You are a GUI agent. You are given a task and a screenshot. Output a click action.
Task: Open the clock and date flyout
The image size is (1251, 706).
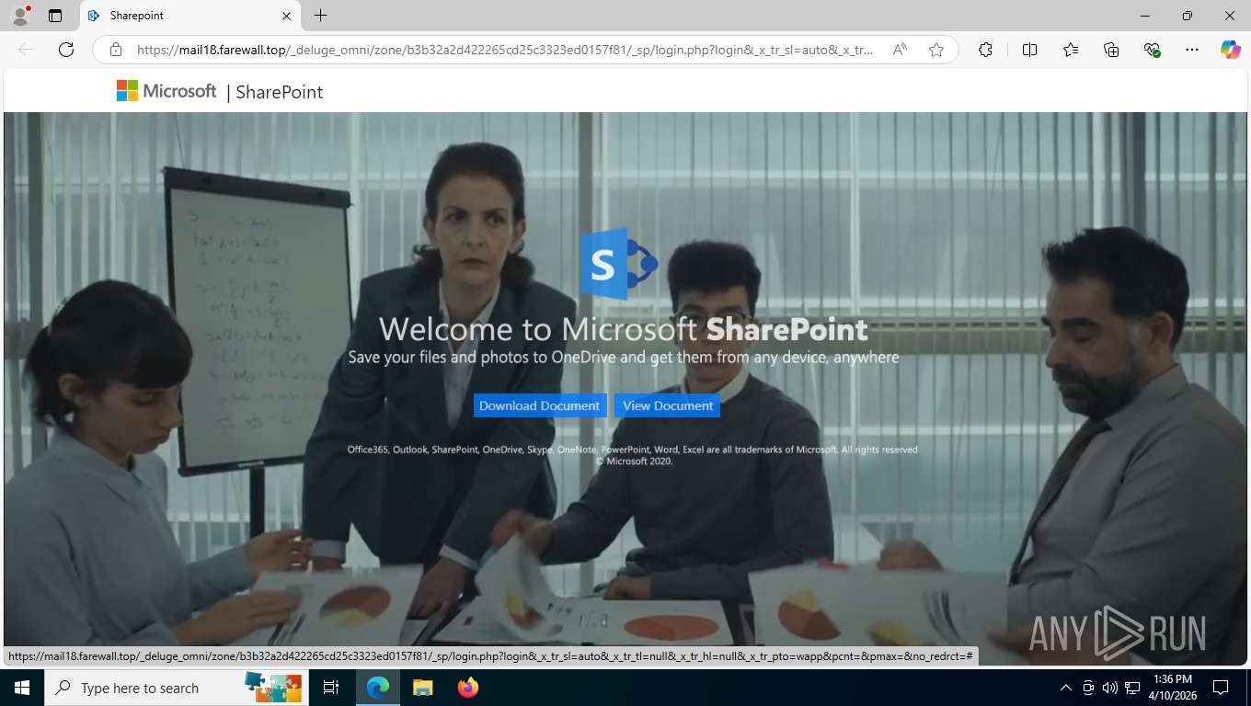1173,688
